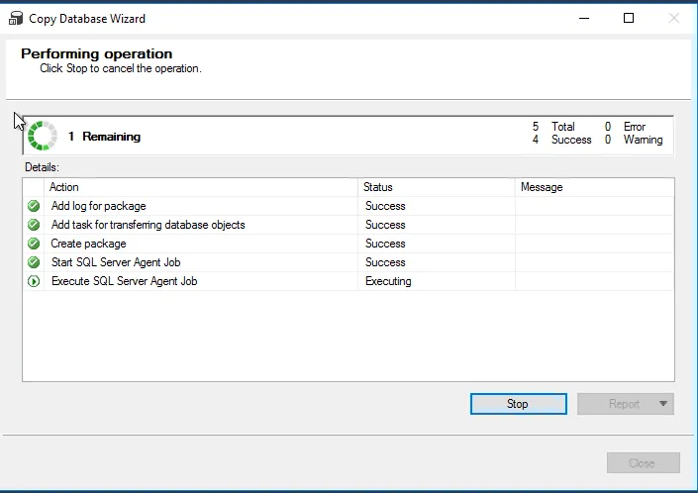Viewport: 698px width, 493px height.
Task: Click the green checkmark beside Add log for package
Action: (34, 206)
